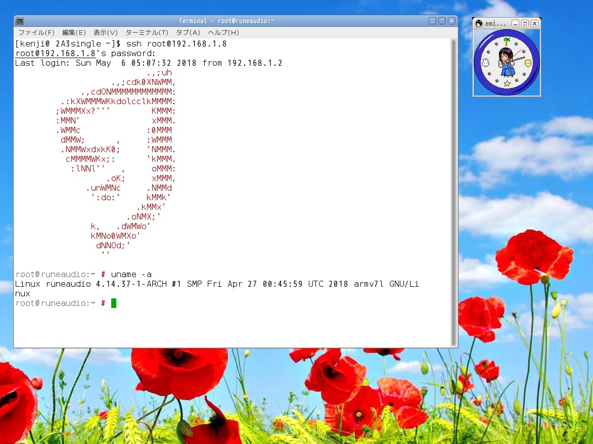Click the white rabbit icon on the clock face
Screen dimensions: 593x444
[486, 62]
